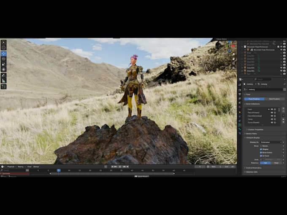Select the 3D Cursor tool
Image resolution: width=287 pixels, height=215 pixels.
click(x=3, y=48)
